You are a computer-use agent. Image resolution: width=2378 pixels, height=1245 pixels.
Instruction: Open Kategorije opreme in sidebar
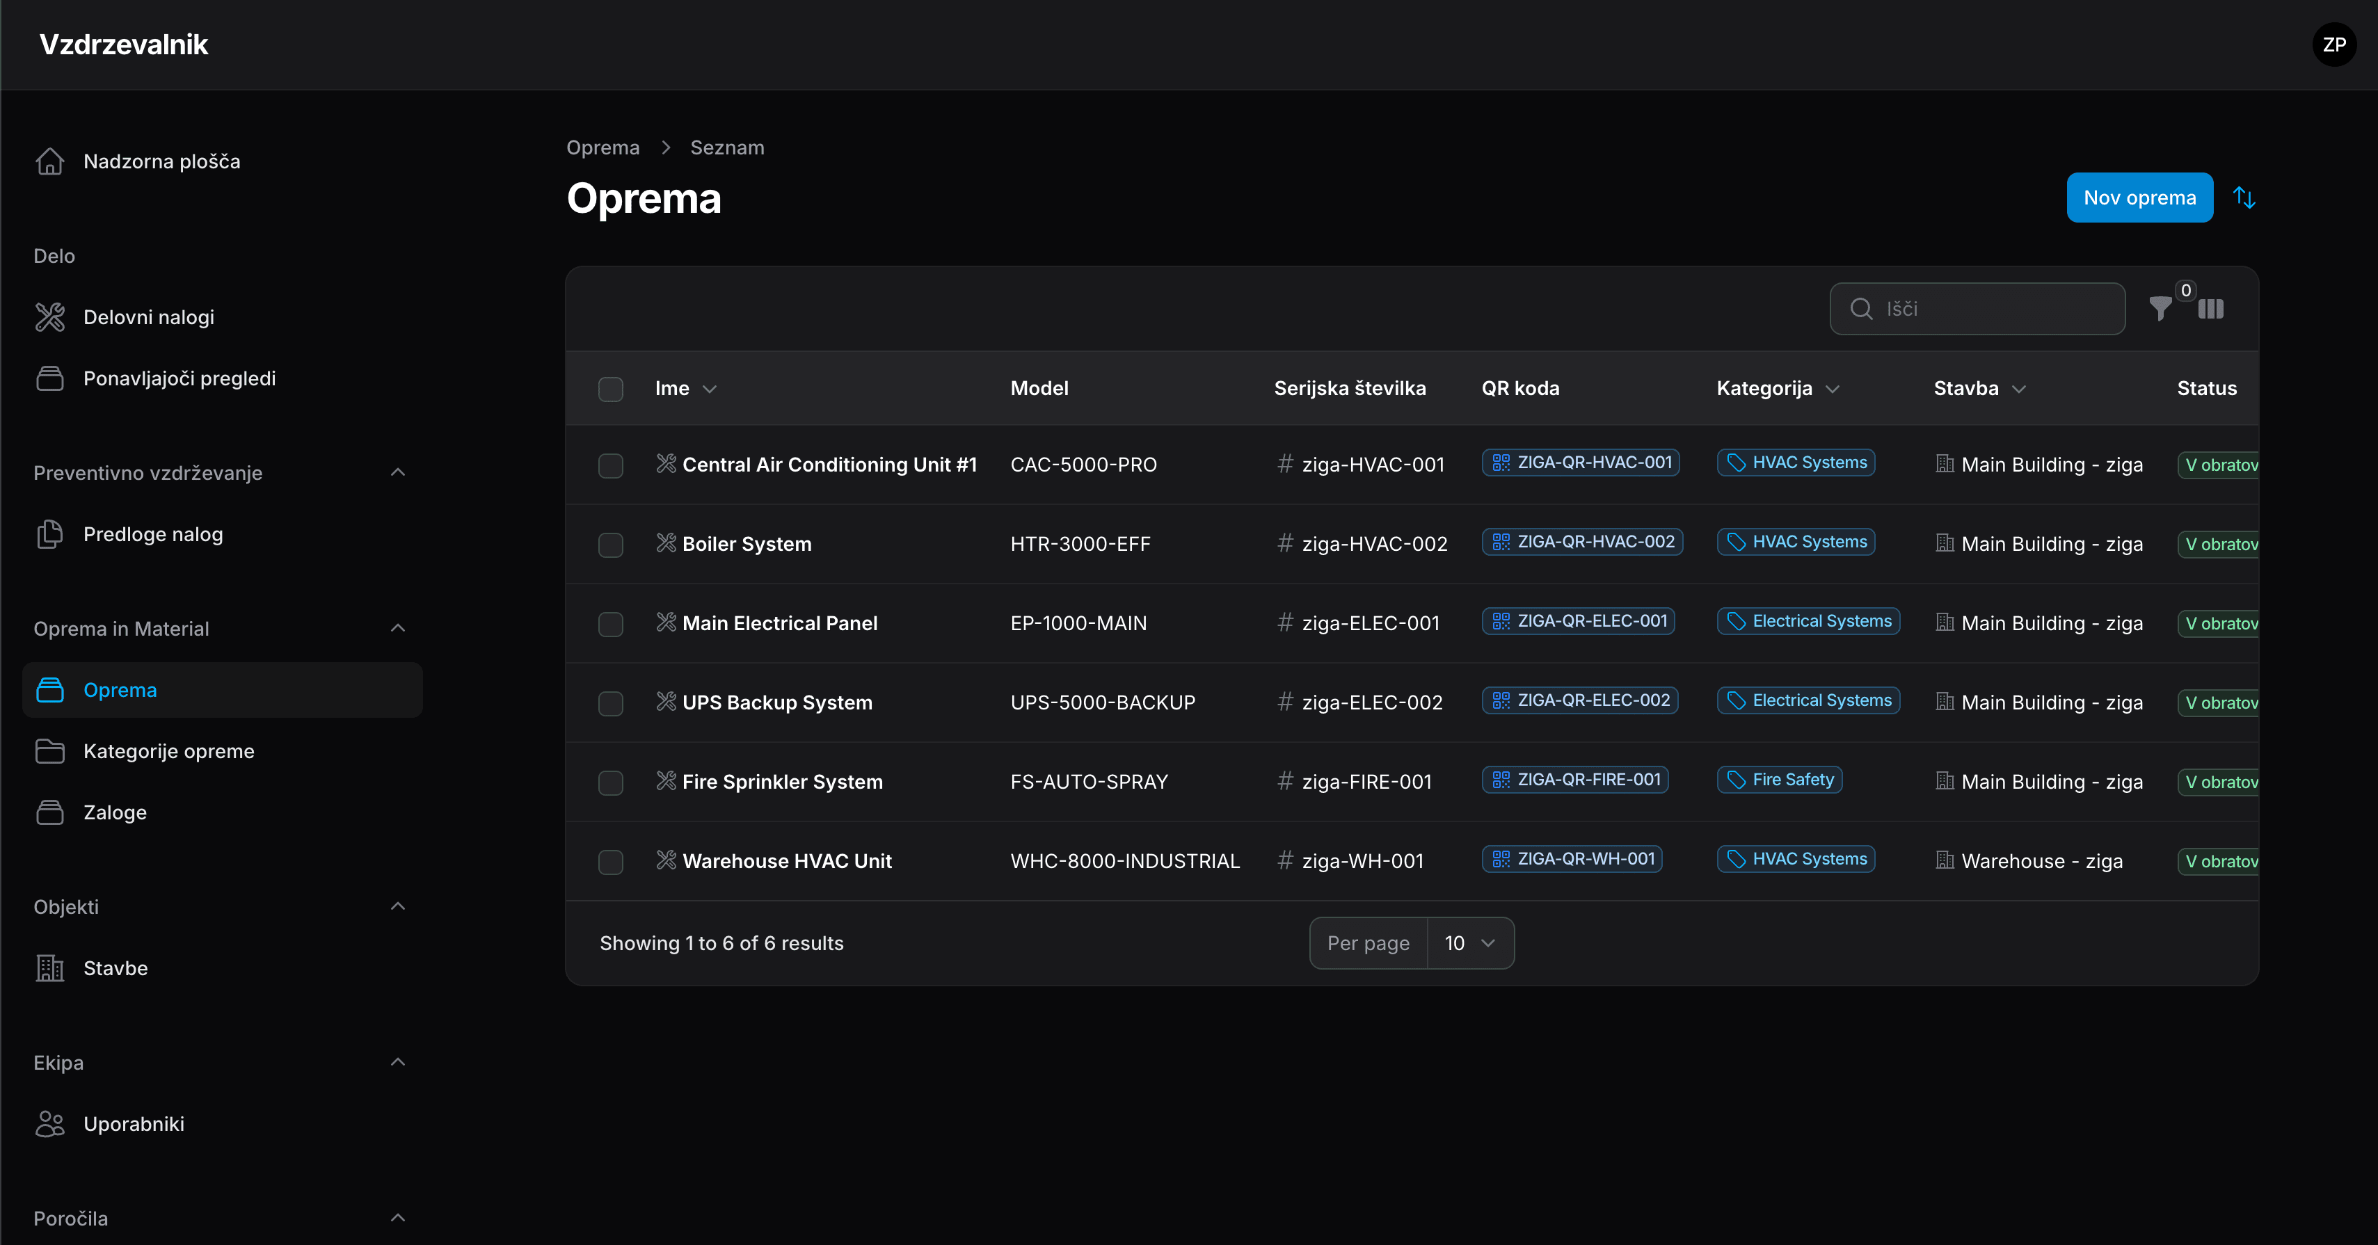coord(168,751)
